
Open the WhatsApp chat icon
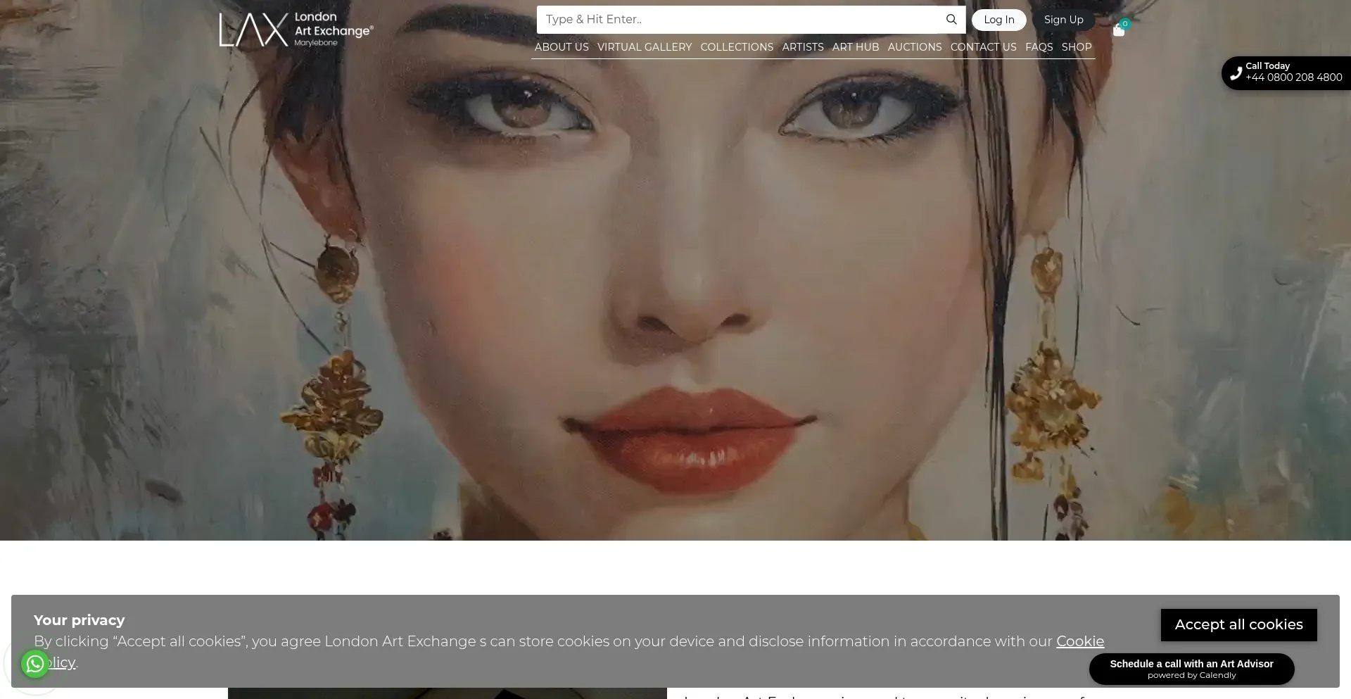34,664
